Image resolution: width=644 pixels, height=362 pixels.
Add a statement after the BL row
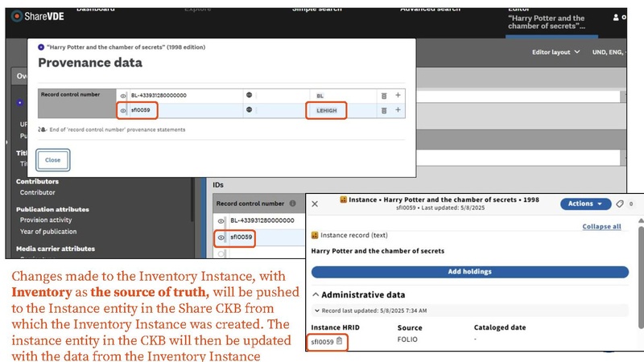pyautogui.click(x=398, y=95)
